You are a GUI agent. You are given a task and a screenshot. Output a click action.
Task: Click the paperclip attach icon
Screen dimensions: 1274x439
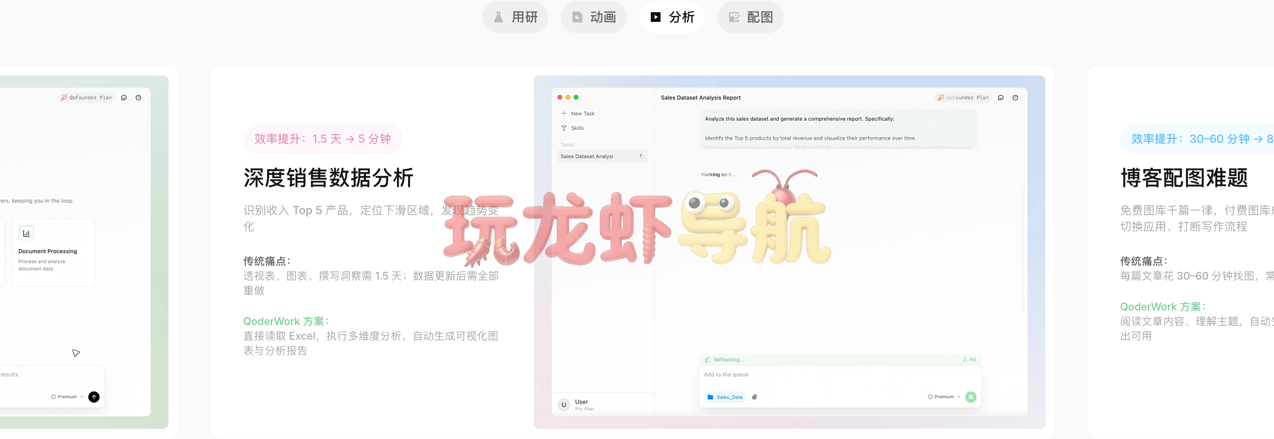[x=754, y=397]
